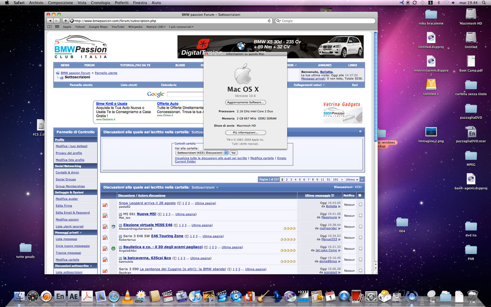Click Safari's Back navigation arrow

50,20
